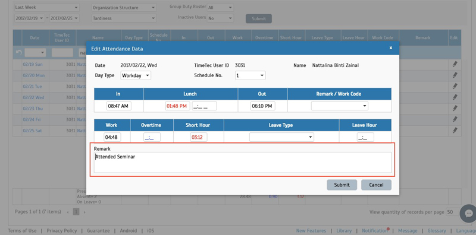Screen dimensions: 476x235
Task: Click page 1 in pagination
Action: click(77, 212)
